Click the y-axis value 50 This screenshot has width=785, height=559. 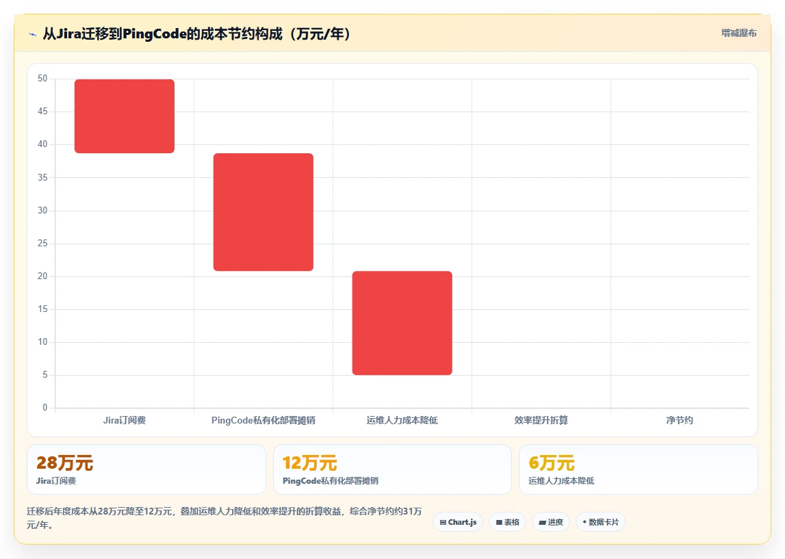[x=42, y=79]
